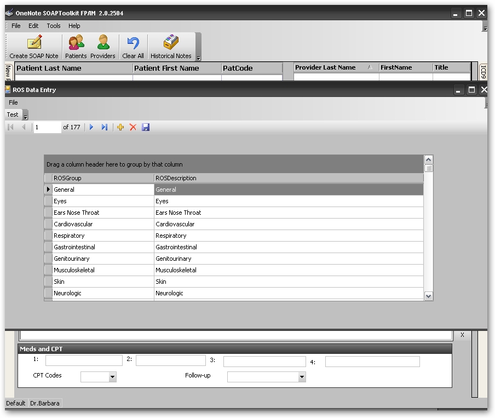495x418 pixels.
Task: Select the Cardiovascular ROSGroup cell
Action: [103, 224]
